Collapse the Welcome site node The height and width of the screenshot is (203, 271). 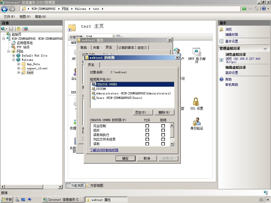(x=13, y=60)
